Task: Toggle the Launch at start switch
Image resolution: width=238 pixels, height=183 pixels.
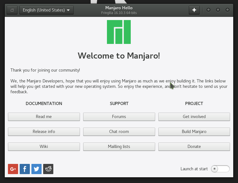Action: click(x=220, y=169)
